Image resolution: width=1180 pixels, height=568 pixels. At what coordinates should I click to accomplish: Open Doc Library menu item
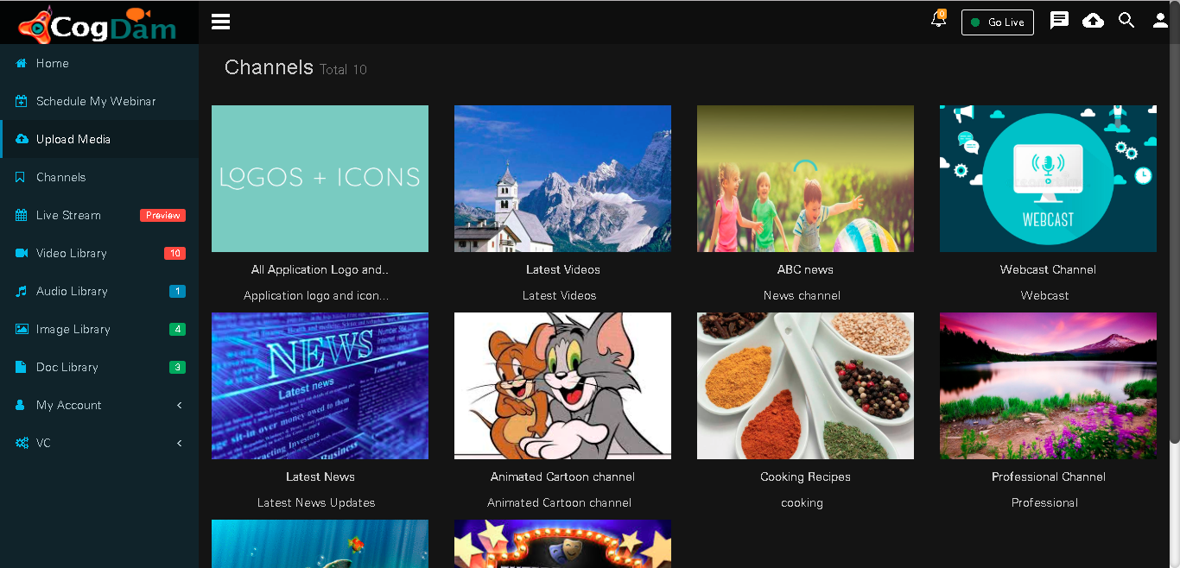pos(99,367)
